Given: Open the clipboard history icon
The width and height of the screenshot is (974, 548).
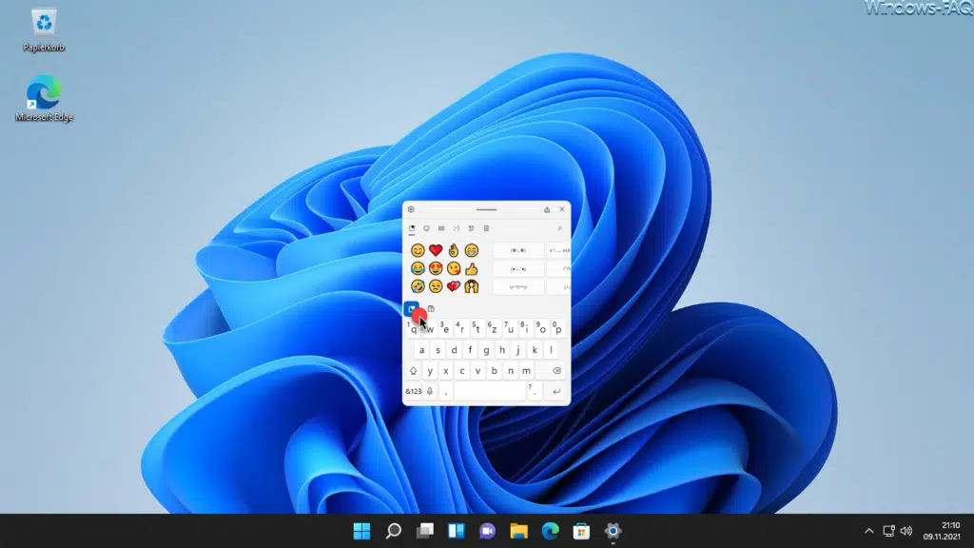Looking at the screenshot, I should 489,227.
